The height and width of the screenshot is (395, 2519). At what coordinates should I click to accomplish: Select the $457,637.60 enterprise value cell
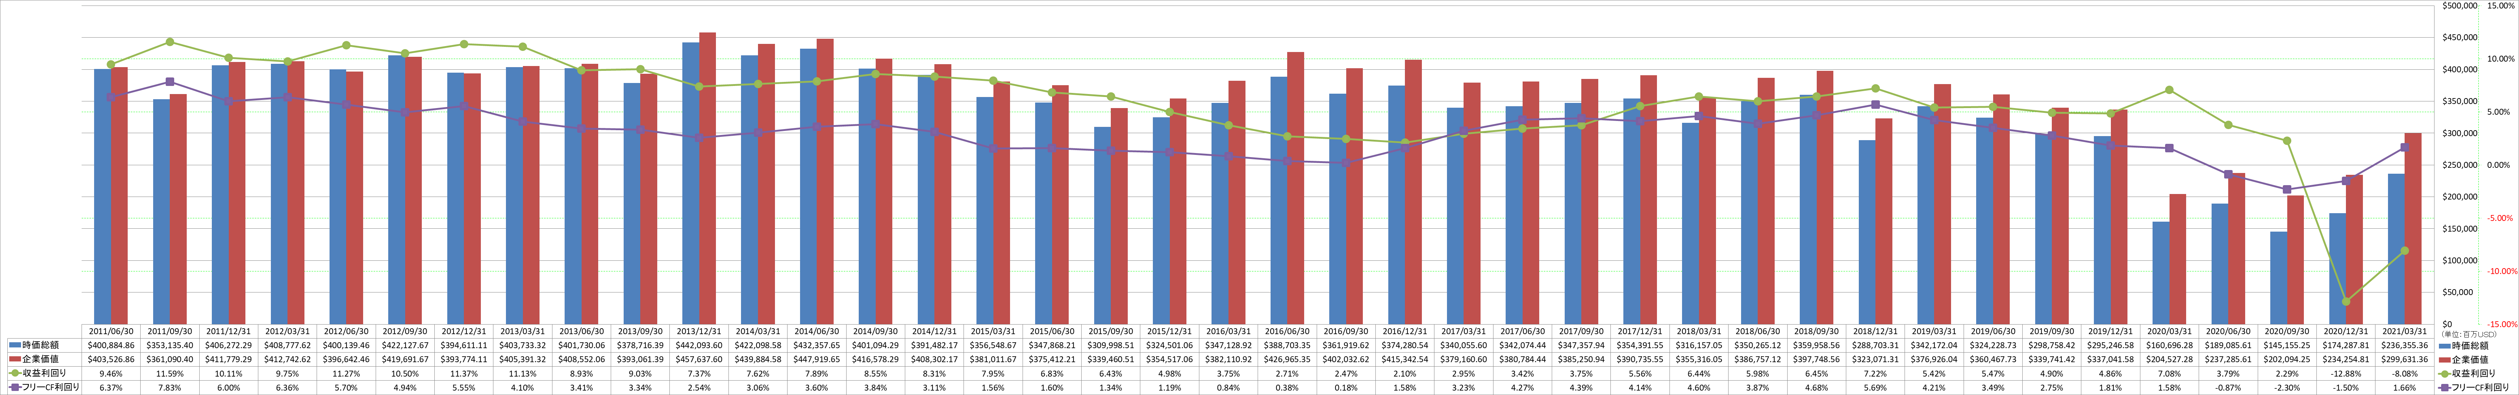point(699,359)
